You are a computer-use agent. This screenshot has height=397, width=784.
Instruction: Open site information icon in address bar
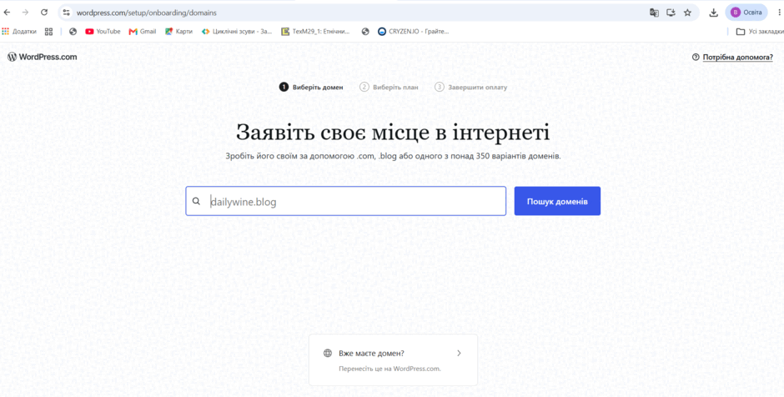(67, 13)
